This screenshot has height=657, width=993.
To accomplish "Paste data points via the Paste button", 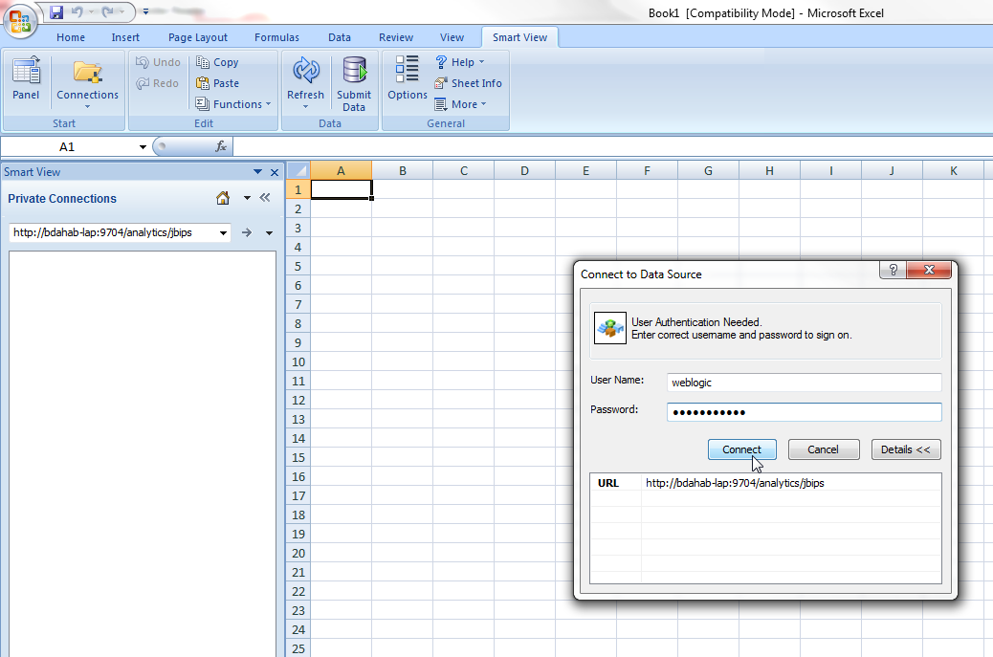I will pos(217,83).
